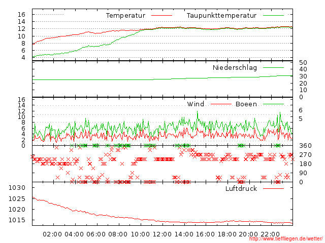Click the 360 wind direction axis label
325x243 pixels.
[x=305, y=146]
